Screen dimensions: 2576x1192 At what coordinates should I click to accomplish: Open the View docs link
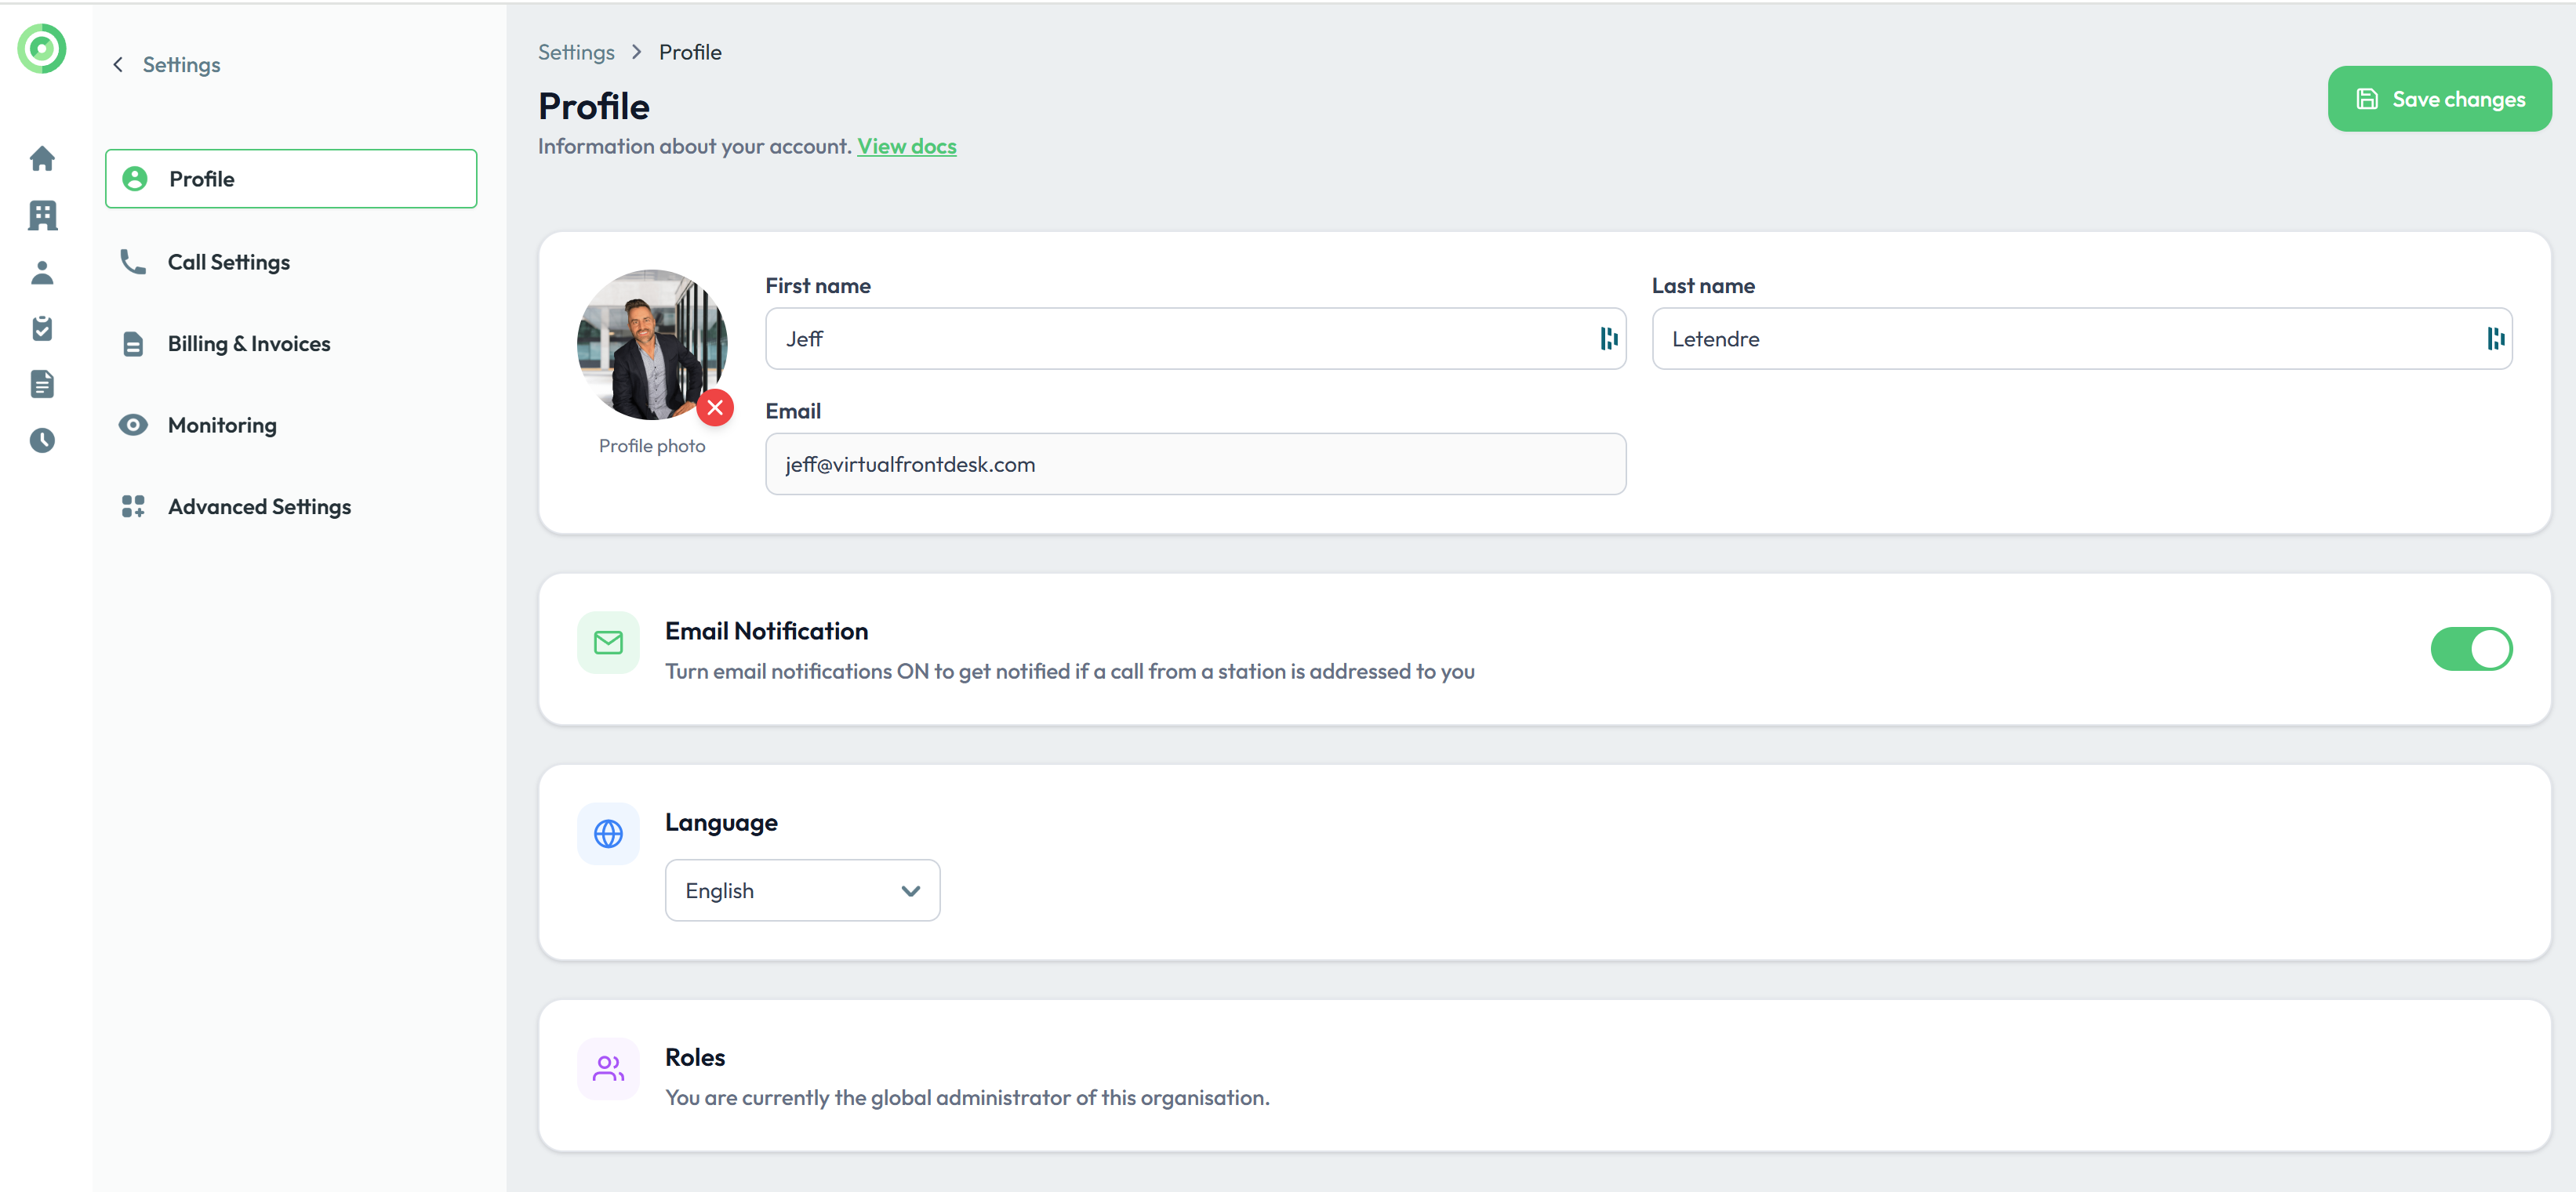pos(906,146)
